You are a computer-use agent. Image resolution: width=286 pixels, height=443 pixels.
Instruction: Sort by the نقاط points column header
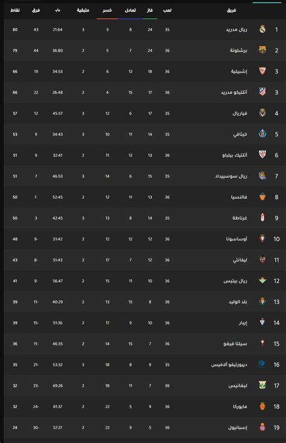[15, 10]
